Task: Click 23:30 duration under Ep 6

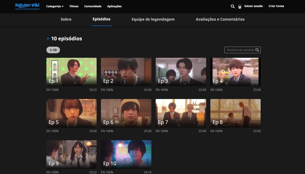Action: 148,131
